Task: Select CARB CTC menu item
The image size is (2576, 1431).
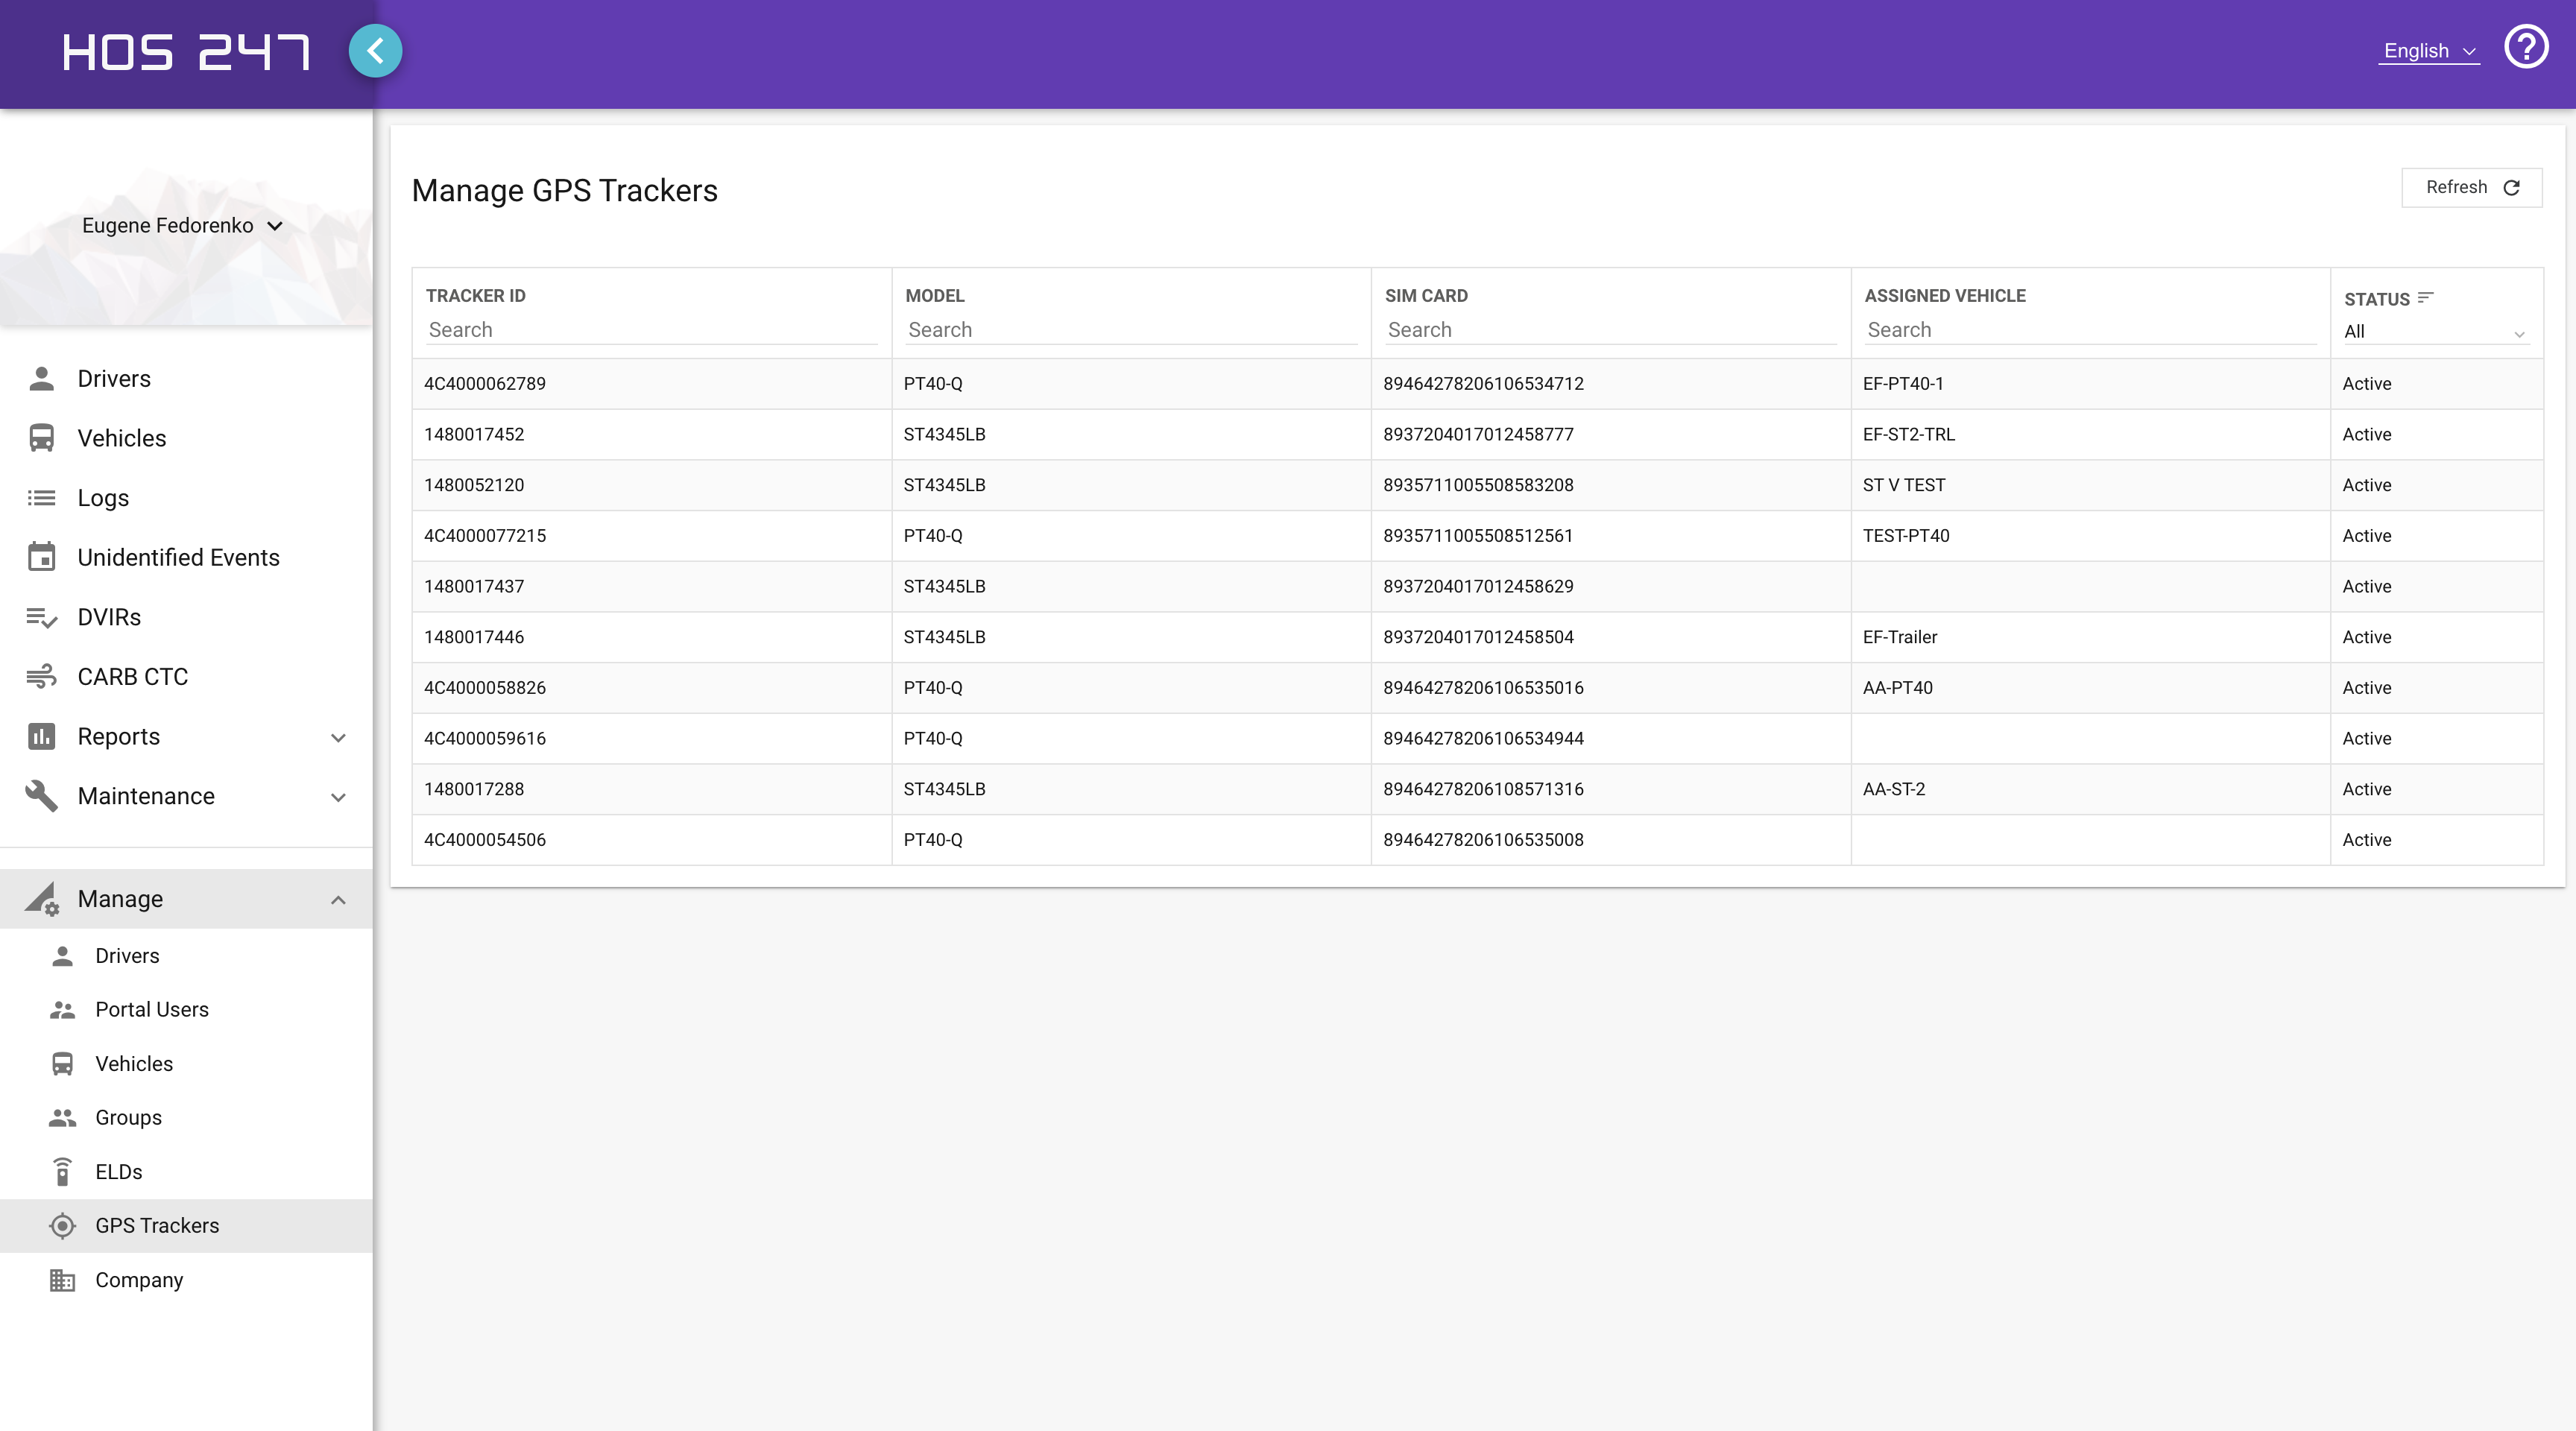Action: 186,677
